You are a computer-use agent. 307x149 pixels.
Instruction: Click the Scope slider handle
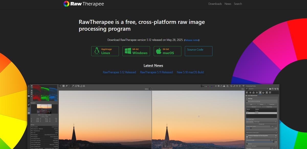coord(251,128)
